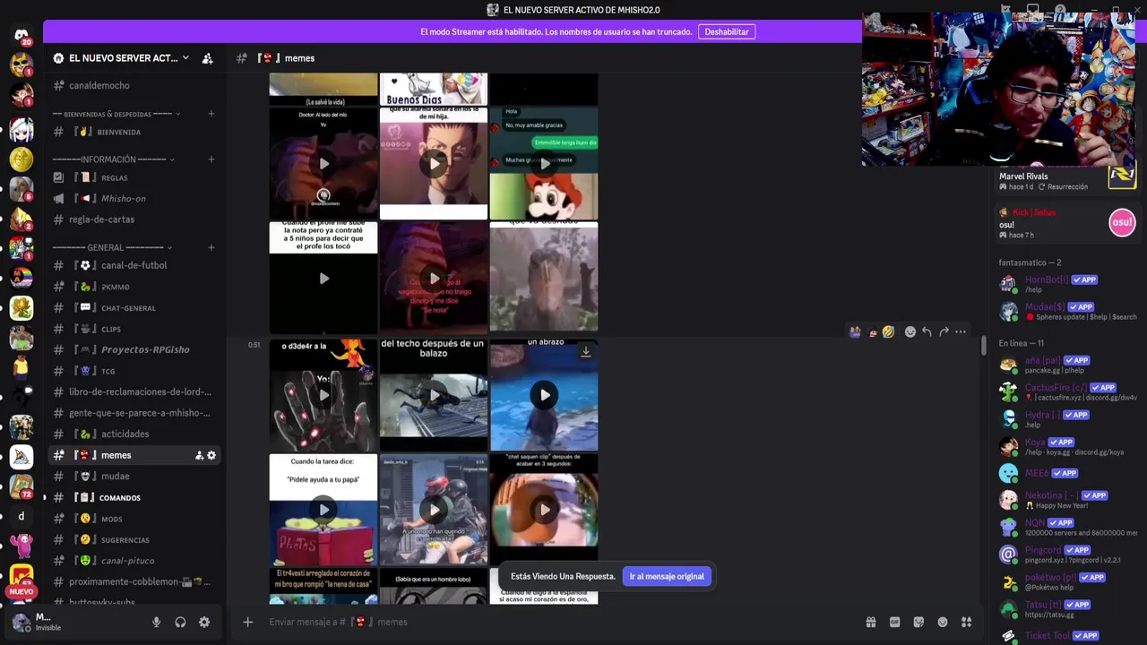
Task: Open the server menu dropdown chevron
Action: pos(185,58)
